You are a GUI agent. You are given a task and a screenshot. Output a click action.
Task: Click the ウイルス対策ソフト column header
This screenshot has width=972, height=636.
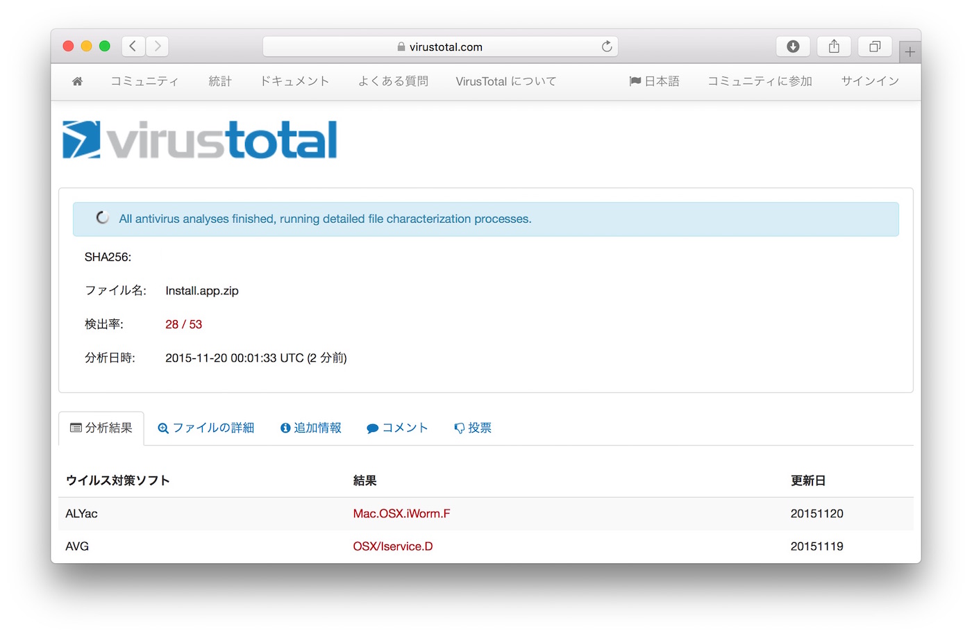coord(117,480)
